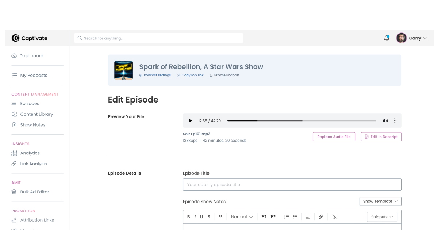The height and width of the screenshot is (230, 438).
Task: Play the episode audio preview
Action: coord(190,120)
